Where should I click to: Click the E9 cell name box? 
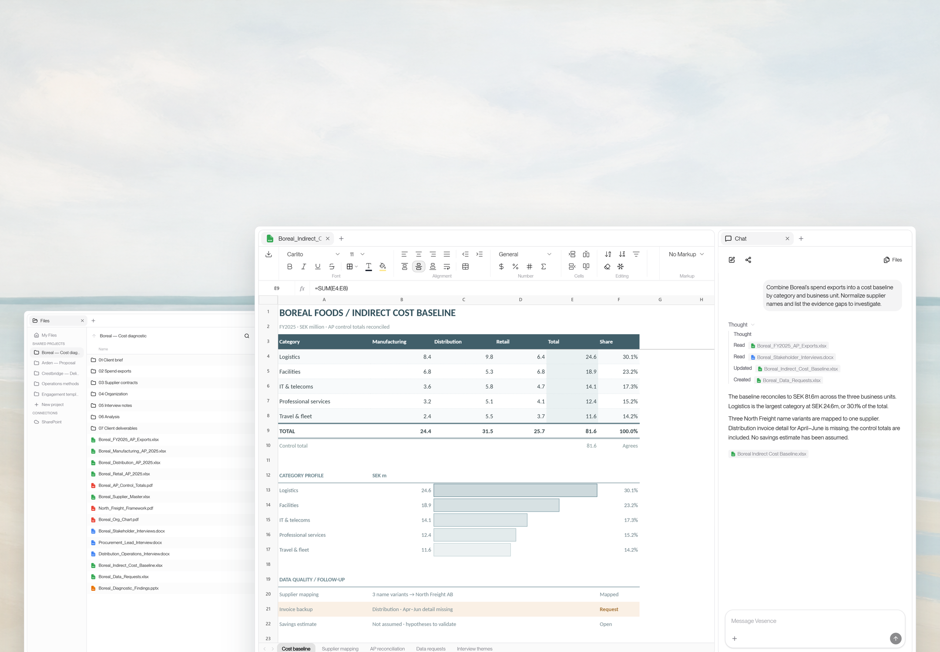(x=277, y=288)
